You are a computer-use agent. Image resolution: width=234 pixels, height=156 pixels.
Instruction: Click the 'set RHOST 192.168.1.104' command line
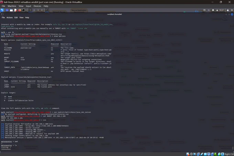click(33, 116)
